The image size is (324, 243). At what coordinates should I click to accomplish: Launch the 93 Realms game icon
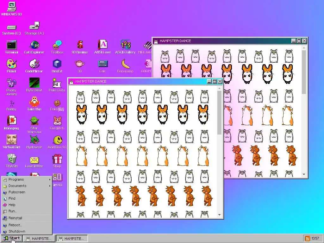tap(79, 47)
